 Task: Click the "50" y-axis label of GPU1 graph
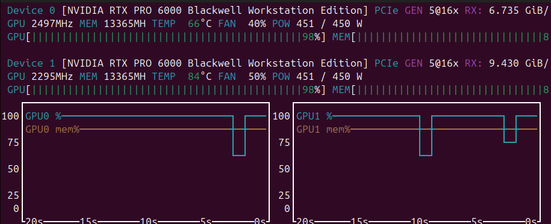(x=284, y=169)
